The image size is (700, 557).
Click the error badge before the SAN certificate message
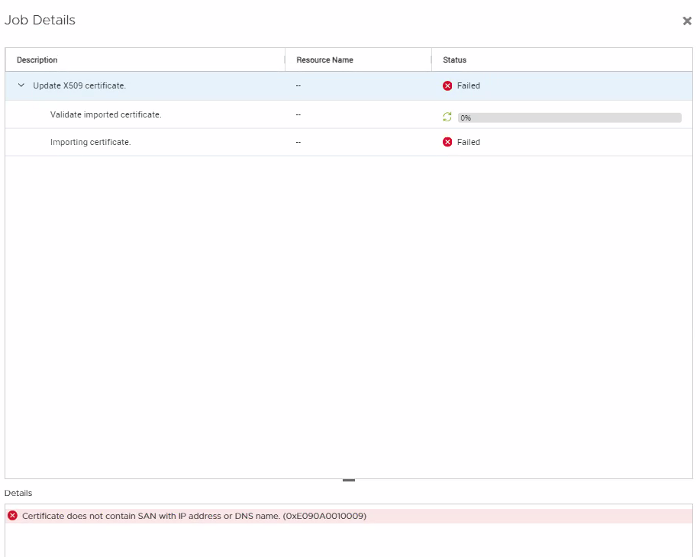(12, 516)
